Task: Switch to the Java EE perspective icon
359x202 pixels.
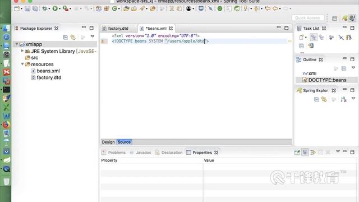Action: click(x=352, y=18)
